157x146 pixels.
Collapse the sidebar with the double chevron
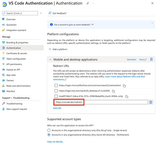pyautogui.click(x=41, y=13)
